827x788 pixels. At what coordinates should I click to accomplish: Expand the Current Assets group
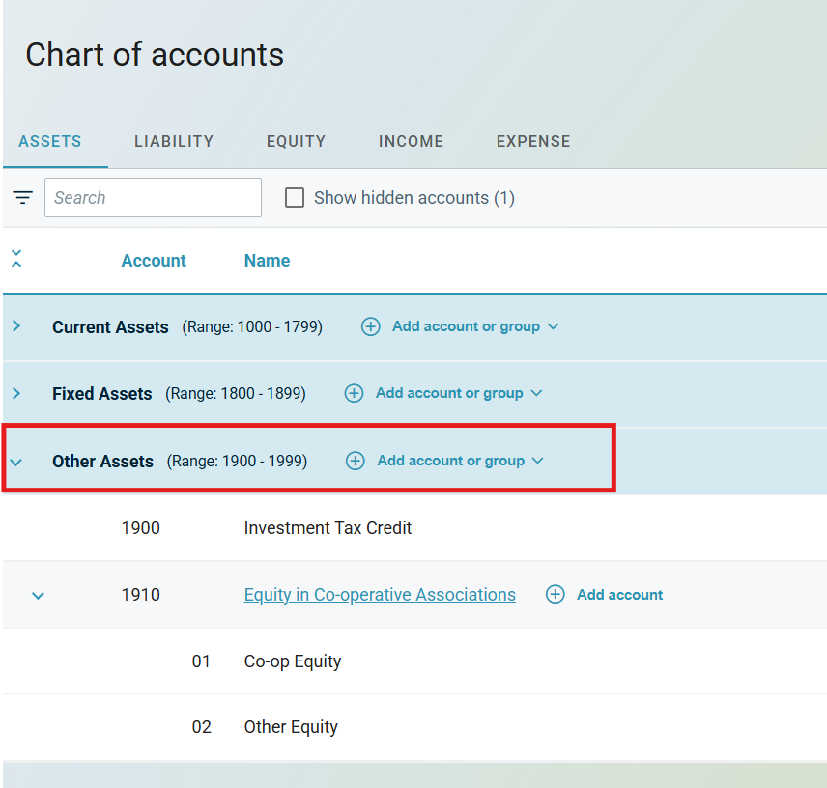pyautogui.click(x=16, y=326)
